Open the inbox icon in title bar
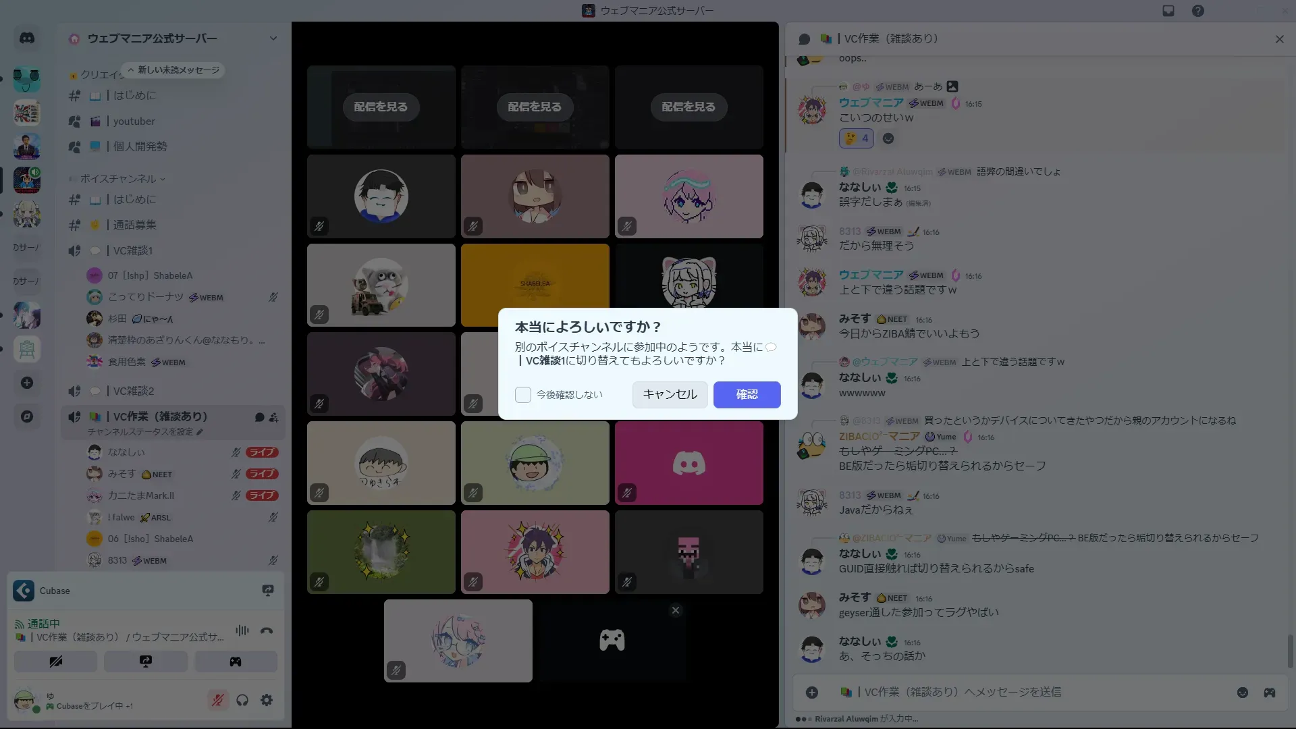1296x729 pixels. pyautogui.click(x=1168, y=11)
